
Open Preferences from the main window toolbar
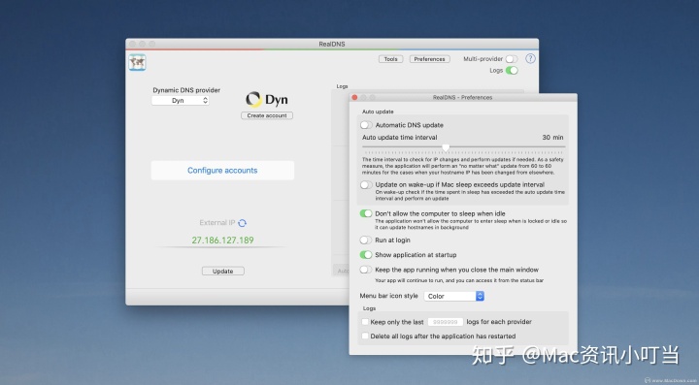click(430, 59)
